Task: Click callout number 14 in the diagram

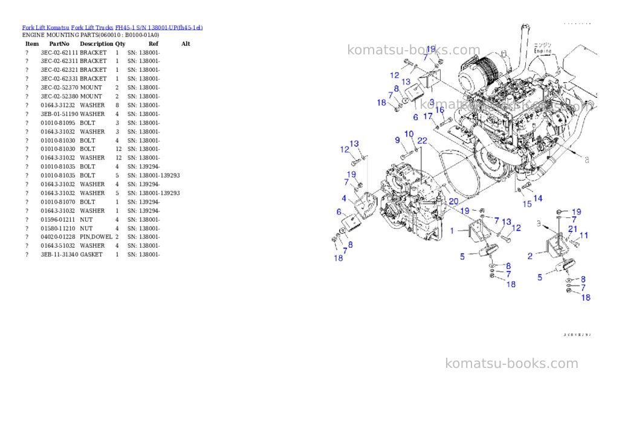Action: (x=538, y=199)
